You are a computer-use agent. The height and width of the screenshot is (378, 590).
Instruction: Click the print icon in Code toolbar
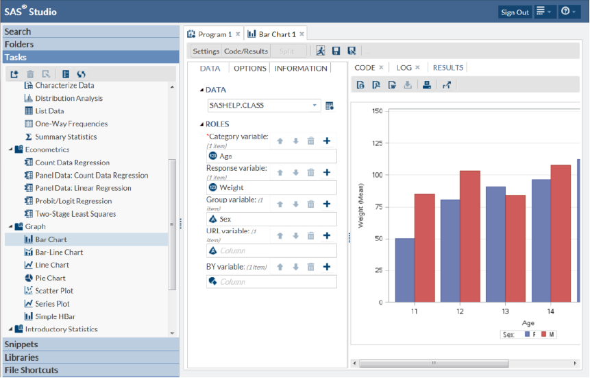click(427, 85)
